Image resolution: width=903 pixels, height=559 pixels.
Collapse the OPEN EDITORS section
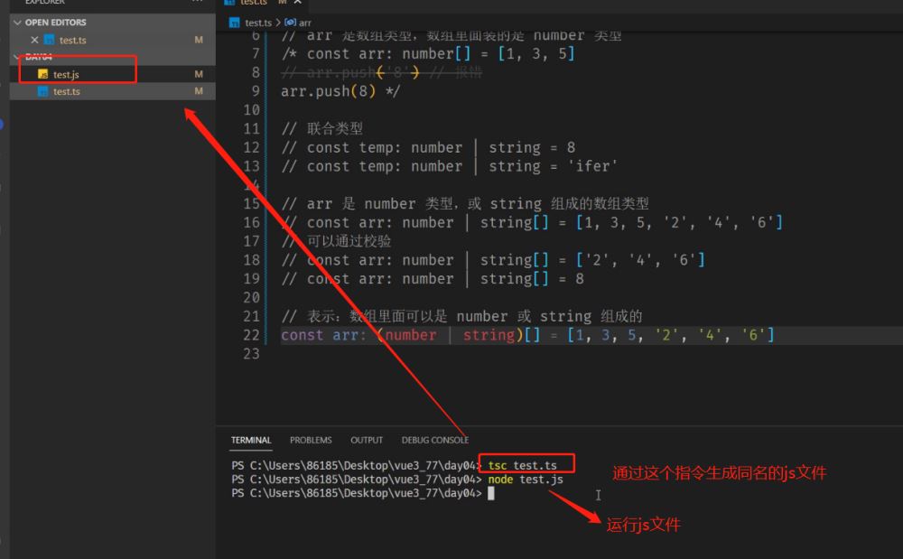18,23
